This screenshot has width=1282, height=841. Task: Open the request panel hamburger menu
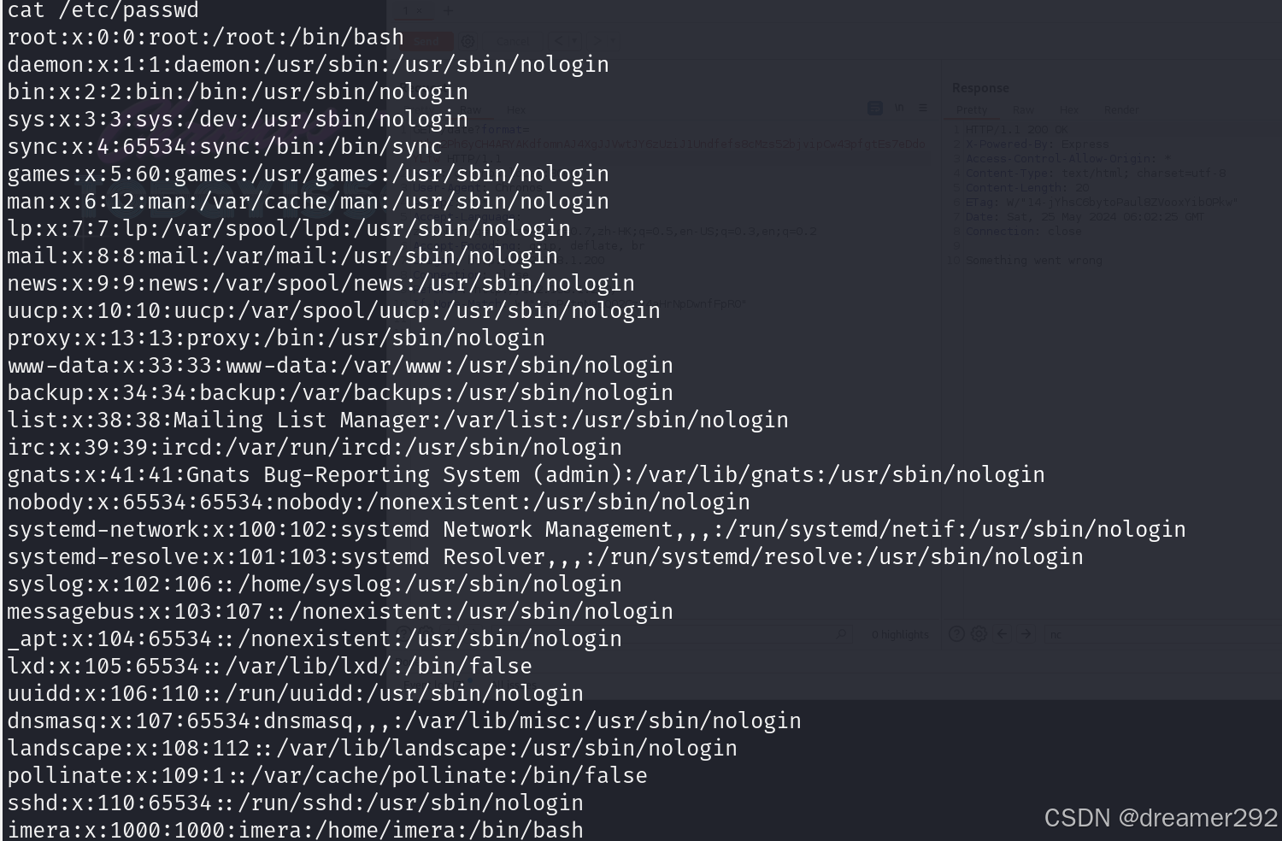(x=923, y=108)
